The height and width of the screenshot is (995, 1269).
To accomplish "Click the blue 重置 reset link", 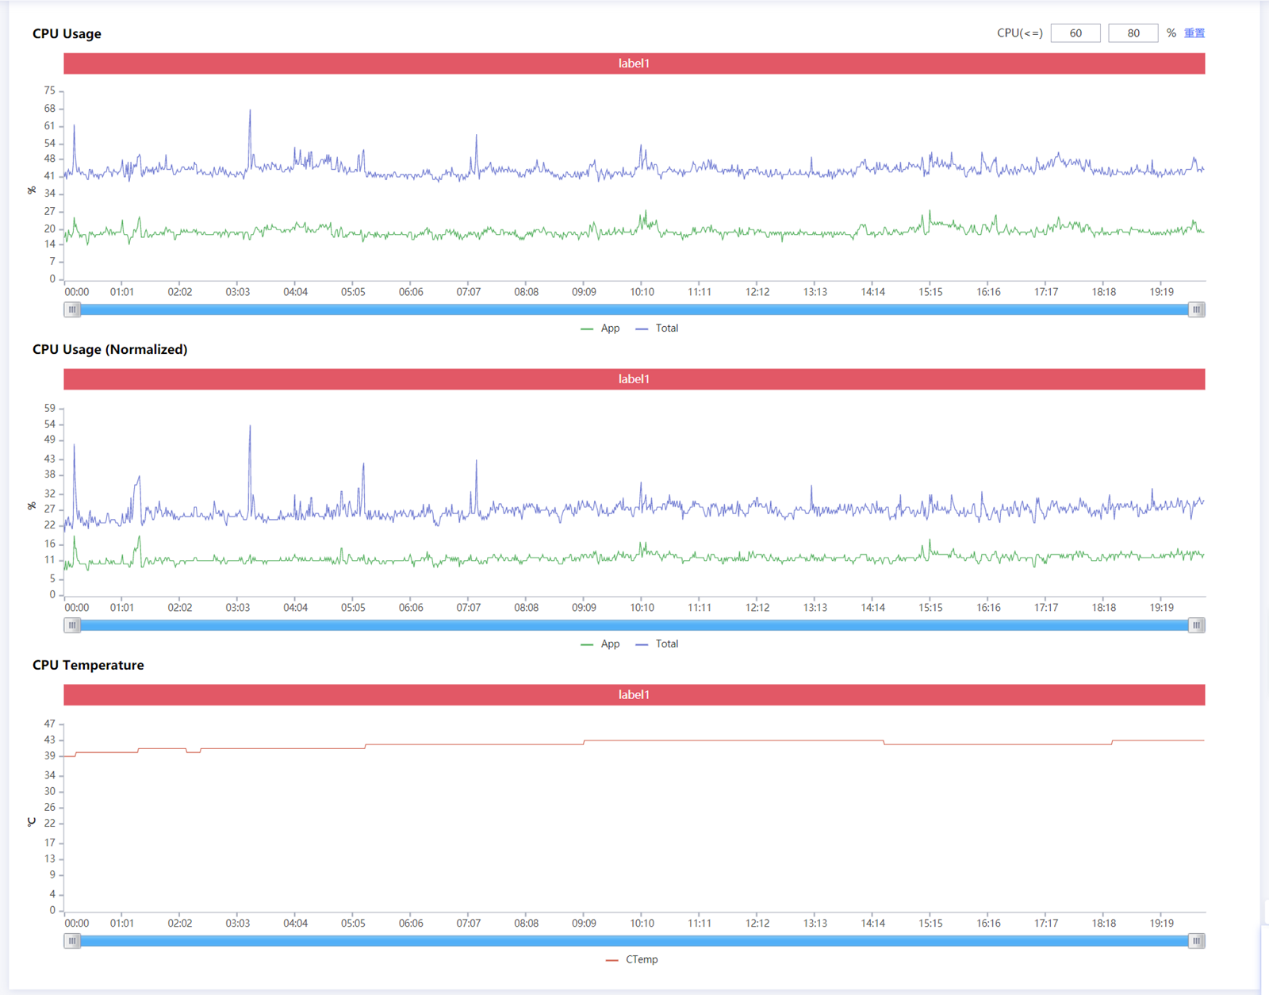I will [1194, 33].
